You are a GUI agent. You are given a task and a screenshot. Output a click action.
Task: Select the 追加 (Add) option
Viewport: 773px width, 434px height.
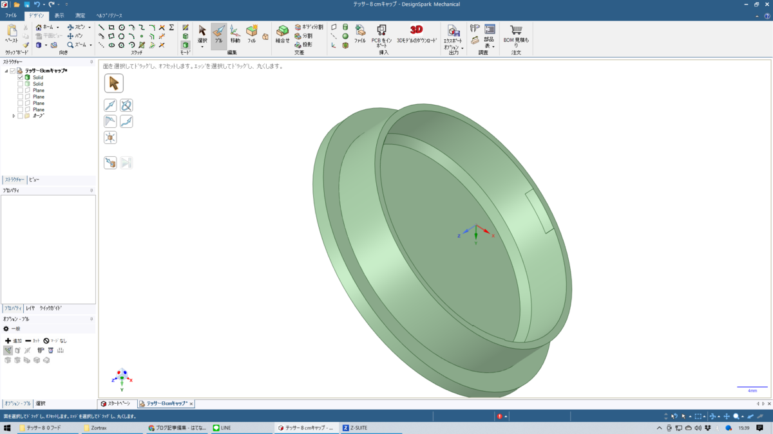(x=13, y=341)
